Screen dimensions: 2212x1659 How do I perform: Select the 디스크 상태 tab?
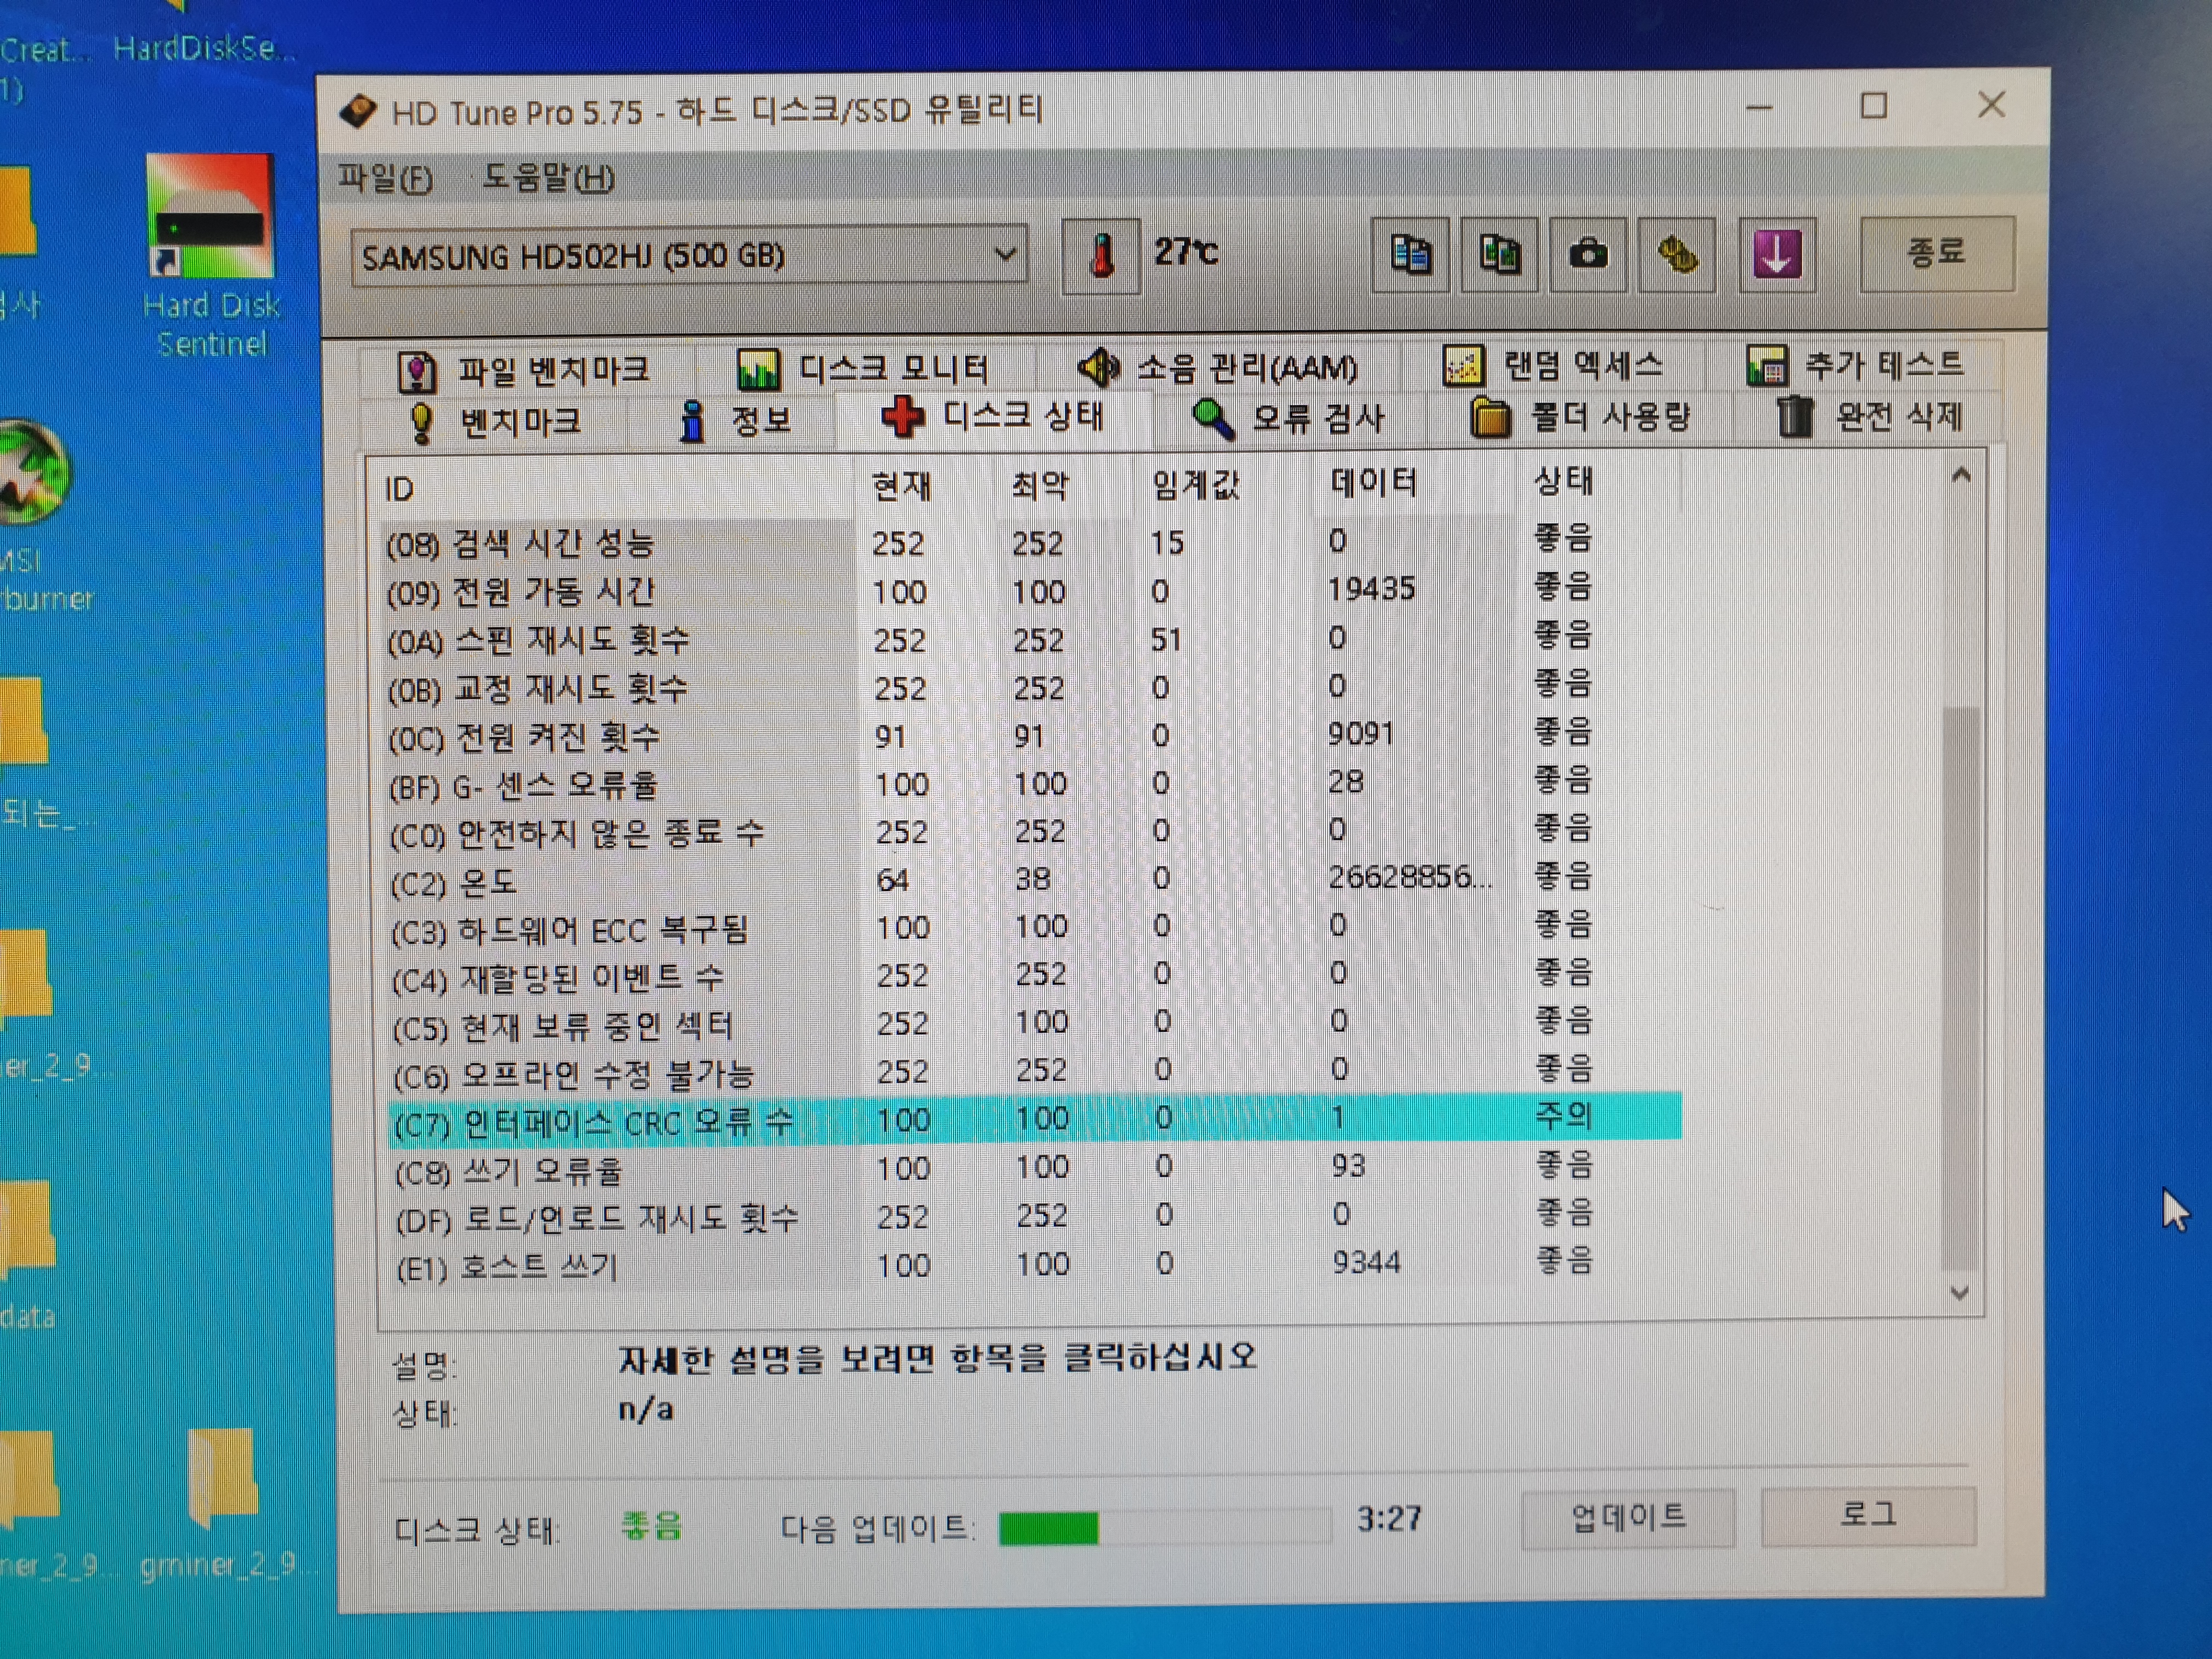click(993, 416)
